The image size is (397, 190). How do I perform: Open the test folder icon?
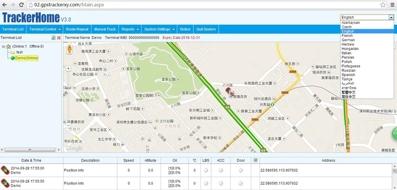13,52
